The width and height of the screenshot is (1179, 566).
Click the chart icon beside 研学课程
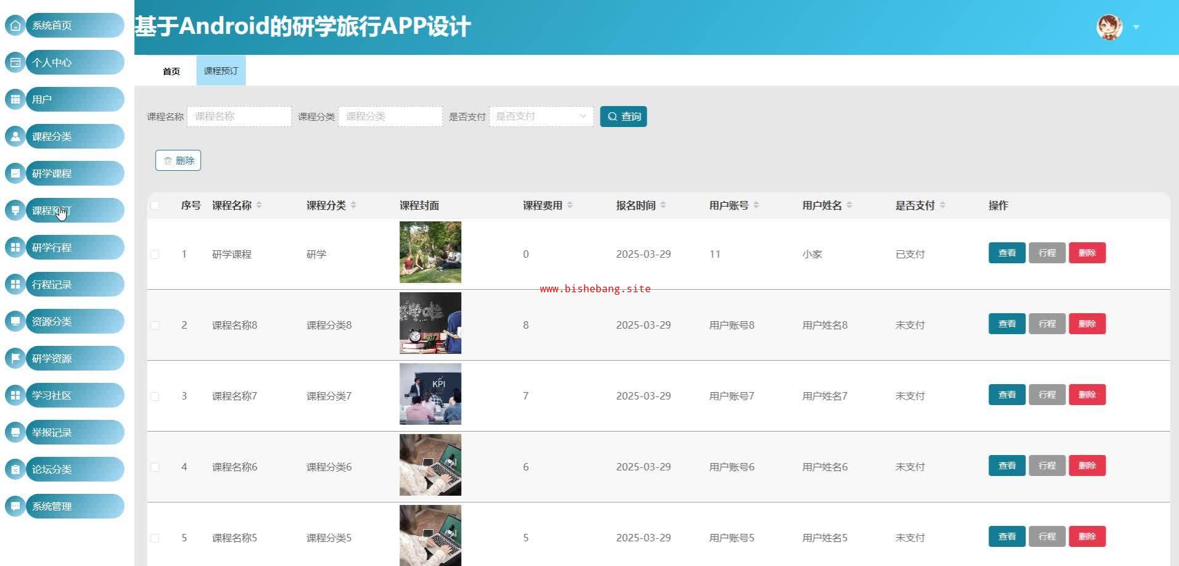(x=15, y=173)
